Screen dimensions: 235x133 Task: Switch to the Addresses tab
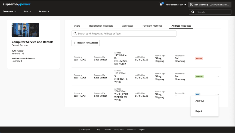tap(128, 26)
